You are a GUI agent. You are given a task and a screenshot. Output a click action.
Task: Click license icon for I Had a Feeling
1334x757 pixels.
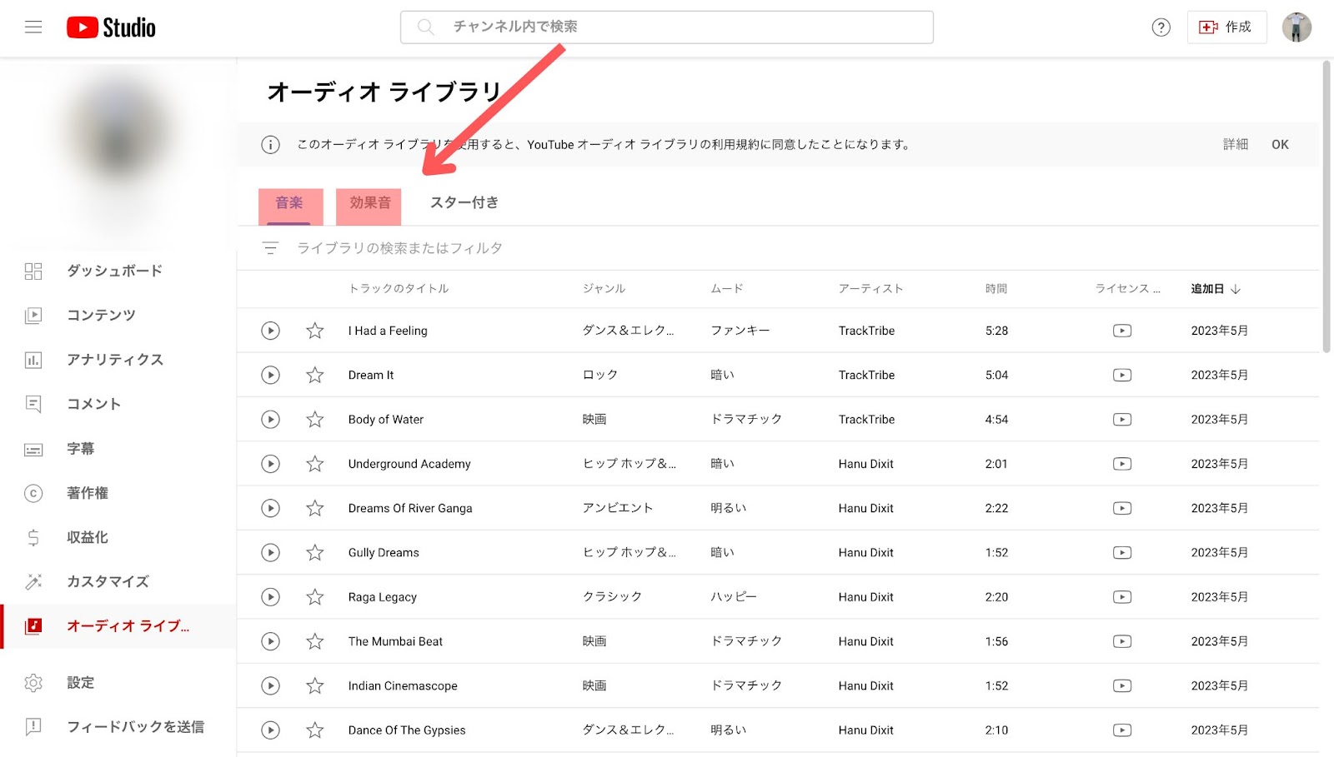(1122, 331)
